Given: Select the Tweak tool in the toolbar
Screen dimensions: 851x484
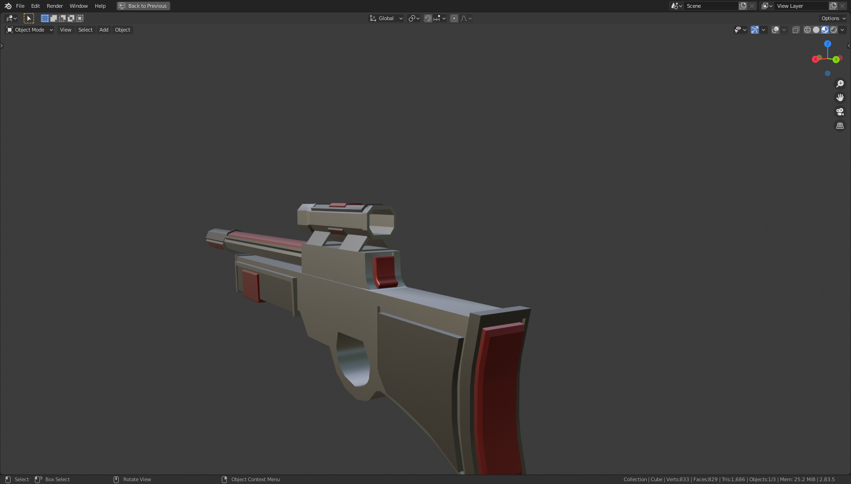Looking at the screenshot, I should point(29,18).
